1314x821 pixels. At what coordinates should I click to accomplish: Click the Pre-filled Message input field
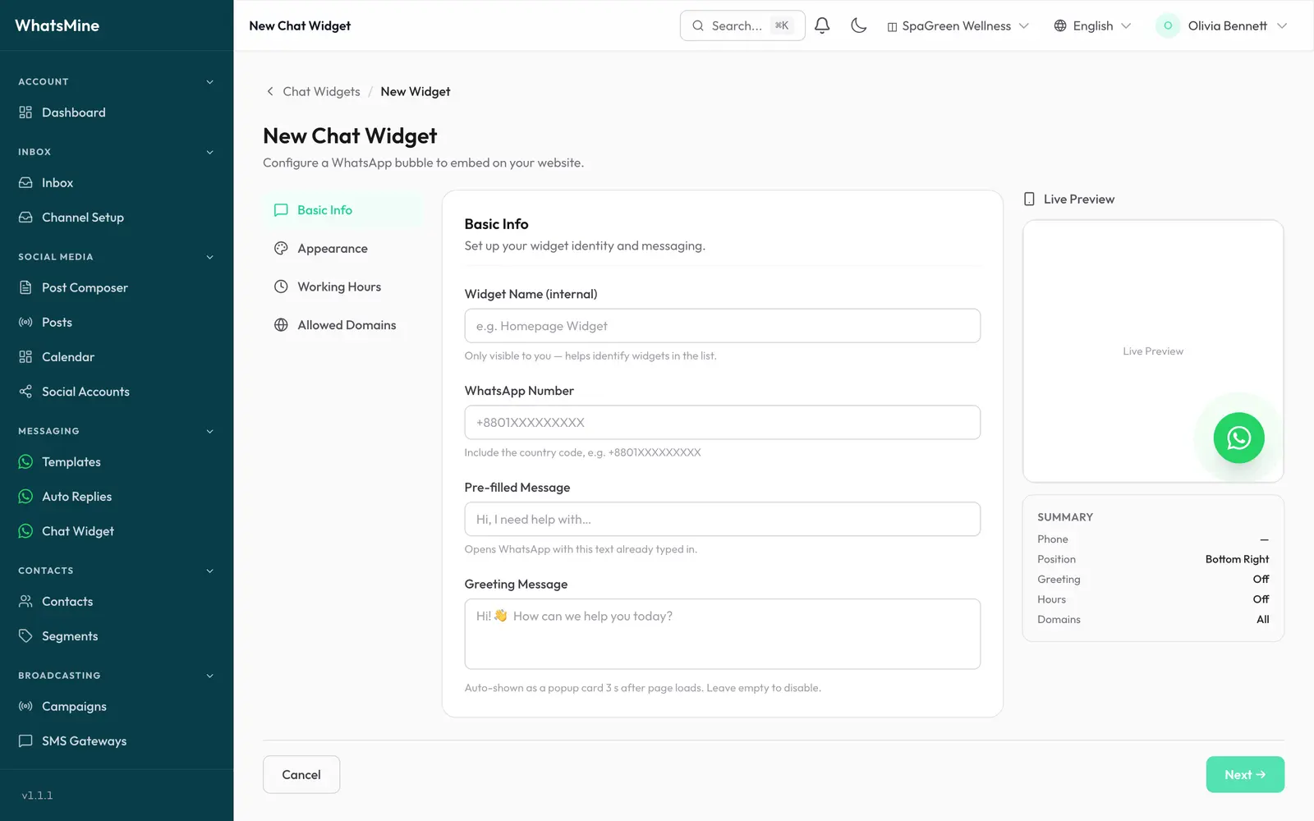723,520
